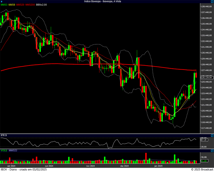
Task: Click the set 2024 date label
Action: coord(11,166)
